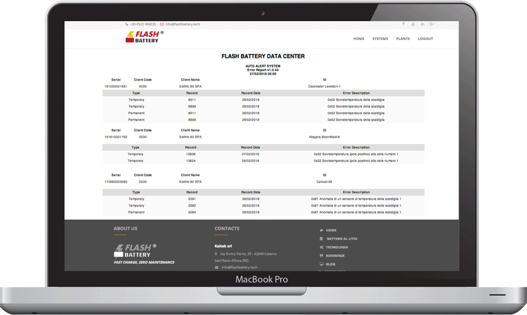Click the envelope icon beside header email
Screen dimensions: 527x315
(162, 24)
